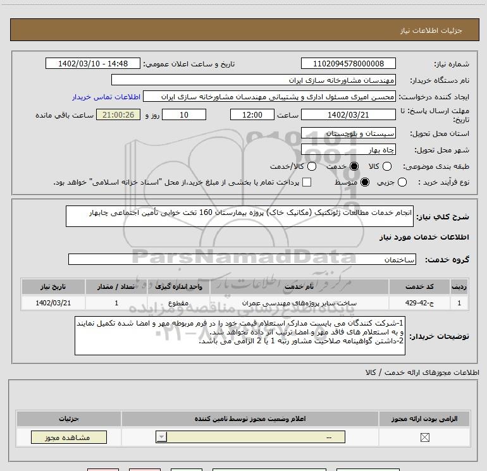Select the متوسط purchase type radio
This screenshot has width=487, height=471.
[x=365, y=182]
